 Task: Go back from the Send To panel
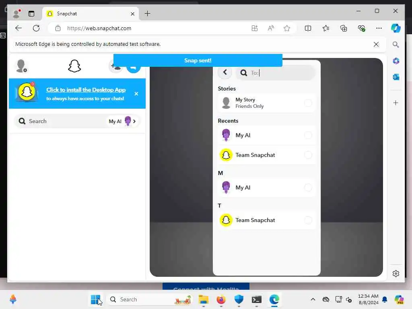225,72
